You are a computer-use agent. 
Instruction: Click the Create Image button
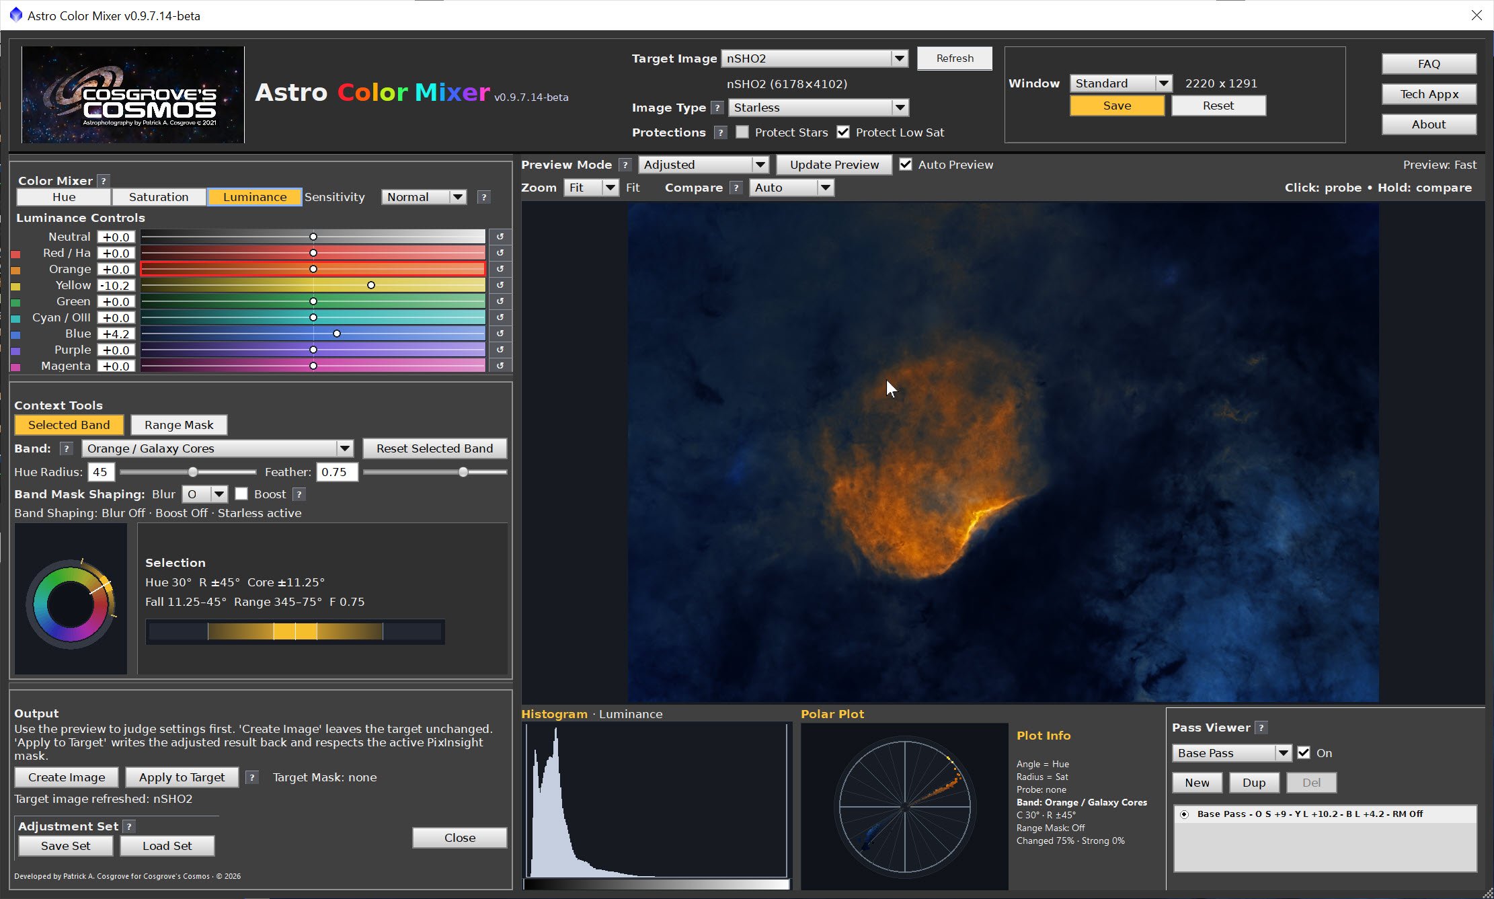[67, 777]
